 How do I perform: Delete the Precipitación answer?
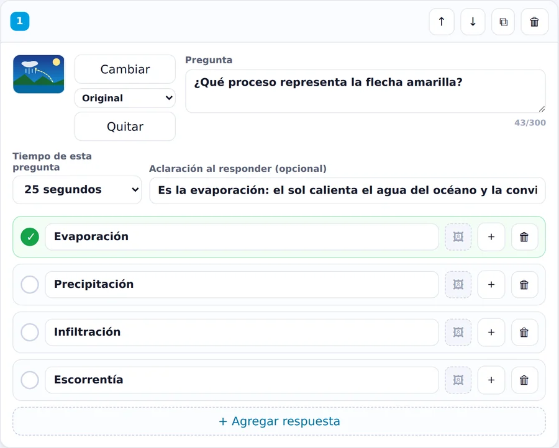(x=524, y=285)
